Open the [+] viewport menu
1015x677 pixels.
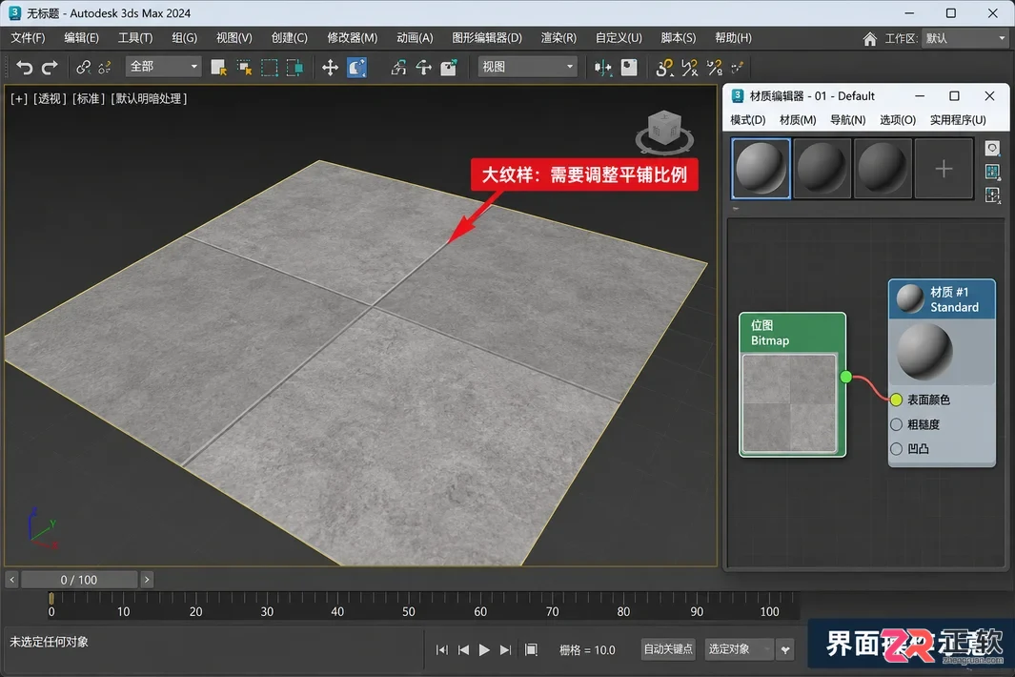(x=19, y=98)
